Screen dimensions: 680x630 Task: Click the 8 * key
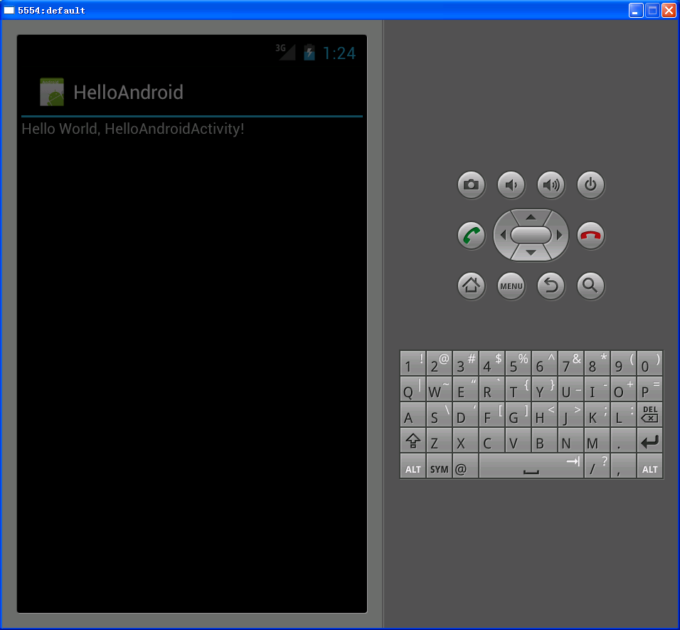[x=597, y=363]
